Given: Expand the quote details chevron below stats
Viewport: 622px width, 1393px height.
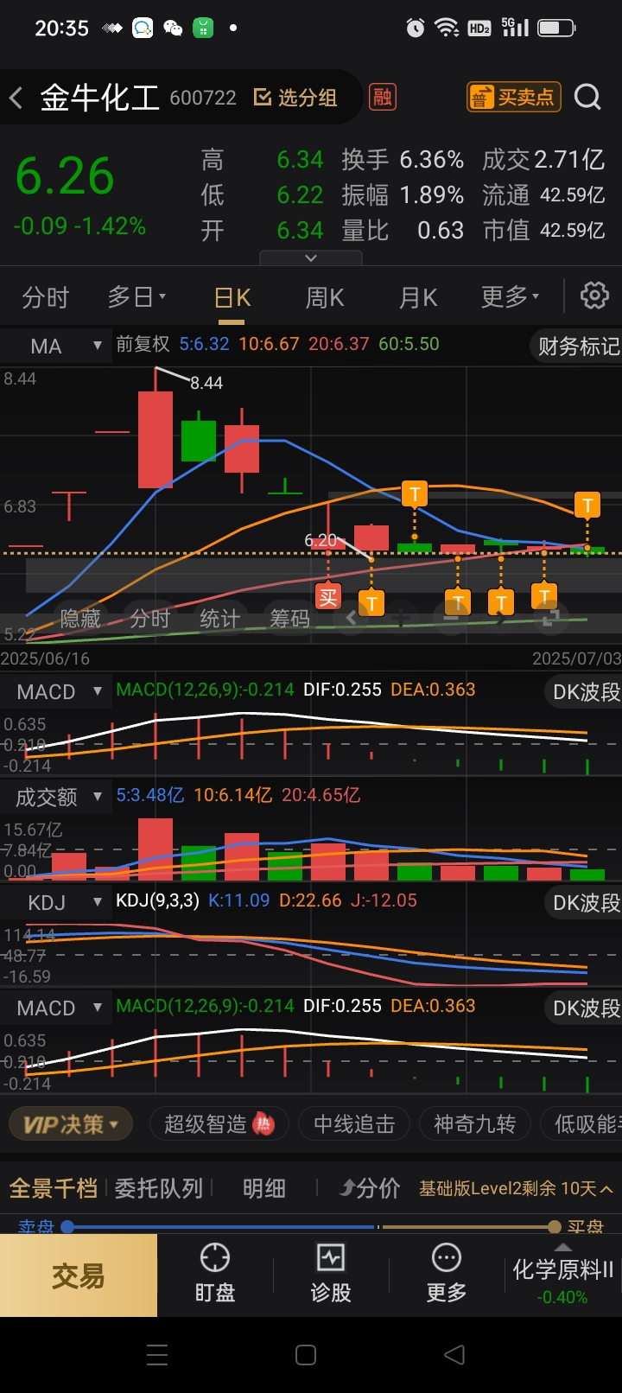Looking at the screenshot, I should tap(311, 258).
